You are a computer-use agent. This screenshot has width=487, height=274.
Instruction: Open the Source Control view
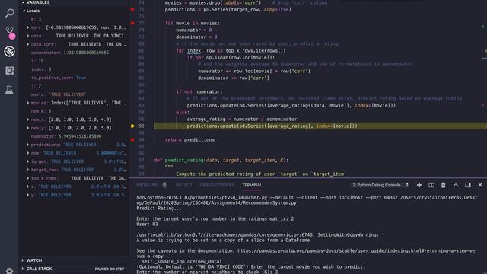(x=10, y=33)
